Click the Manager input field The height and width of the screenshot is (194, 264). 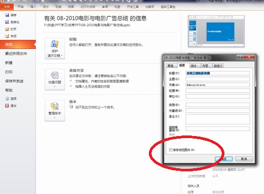pos(218,91)
